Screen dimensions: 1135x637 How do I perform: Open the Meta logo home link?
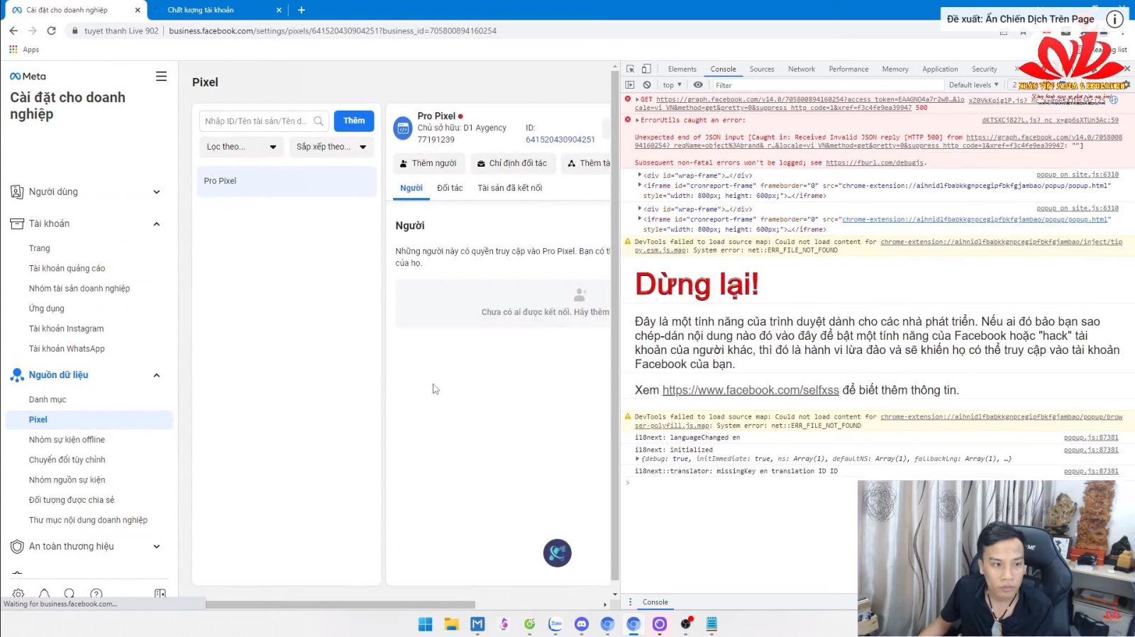point(28,76)
